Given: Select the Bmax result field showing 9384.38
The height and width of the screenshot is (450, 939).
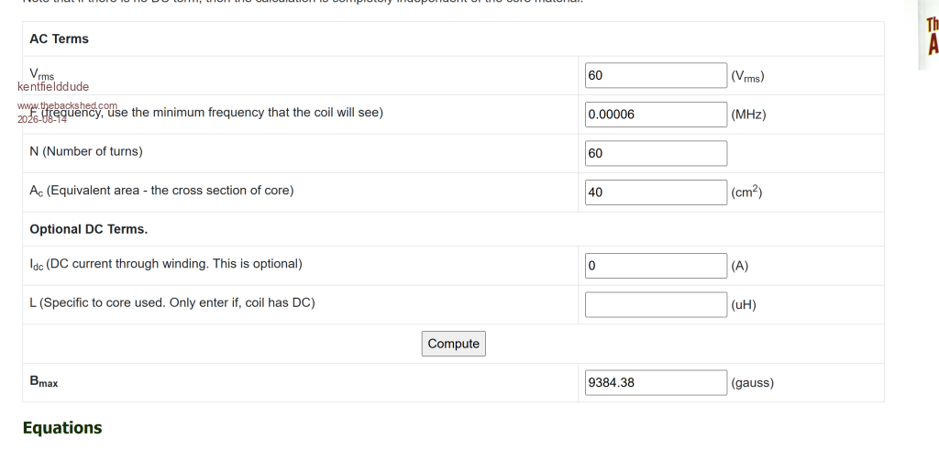Looking at the screenshot, I should click(x=656, y=382).
